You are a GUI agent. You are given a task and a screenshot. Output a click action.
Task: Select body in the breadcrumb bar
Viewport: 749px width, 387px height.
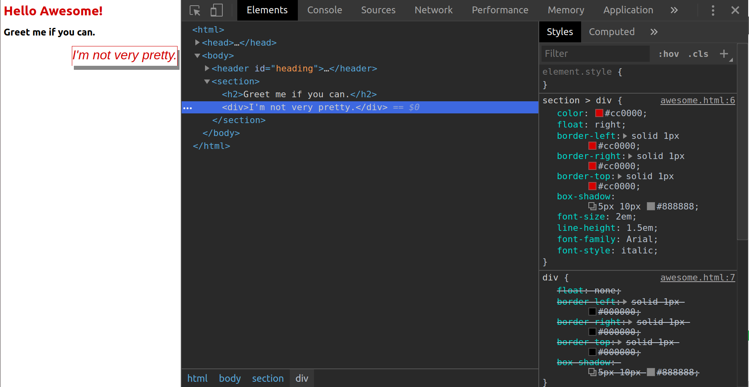tap(230, 379)
